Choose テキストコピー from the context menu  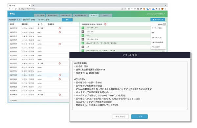(156, 37)
